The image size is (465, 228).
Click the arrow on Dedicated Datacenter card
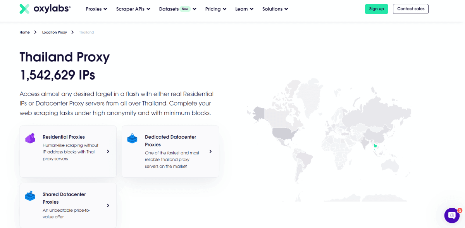(x=210, y=151)
